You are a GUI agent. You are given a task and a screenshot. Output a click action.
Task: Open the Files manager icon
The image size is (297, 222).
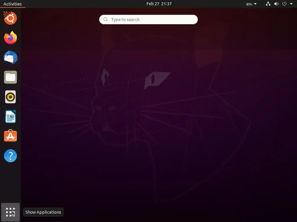click(x=10, y=77)
